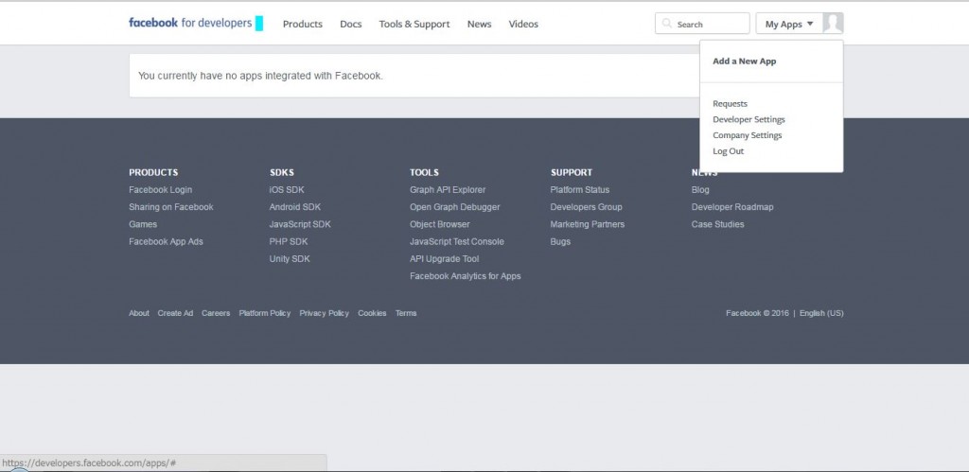Open the user profile avatar
The height and width of the screenshot is (472, 969).
click(x=833, y=24)
